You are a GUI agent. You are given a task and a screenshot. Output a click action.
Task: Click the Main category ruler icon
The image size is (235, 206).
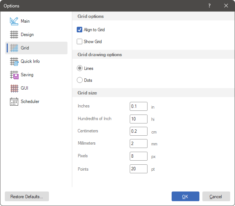(x=14, y=21)
